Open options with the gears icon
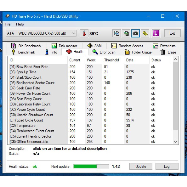 145,33
